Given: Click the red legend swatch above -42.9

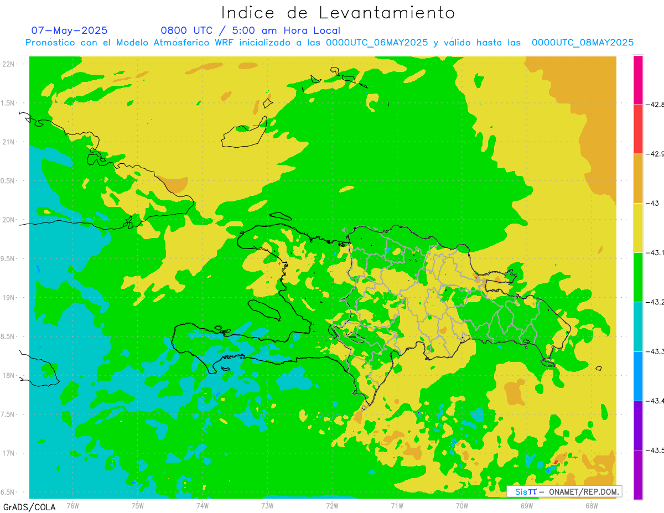Looking at the screenshot, I should (638, 129).
